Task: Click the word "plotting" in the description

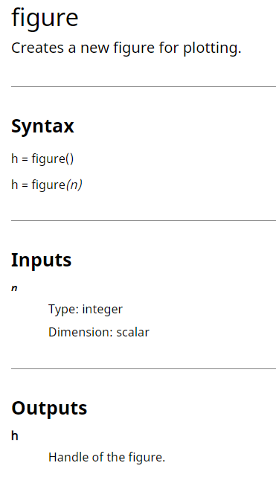Action: pyautogui.click(x=212, y=48)
